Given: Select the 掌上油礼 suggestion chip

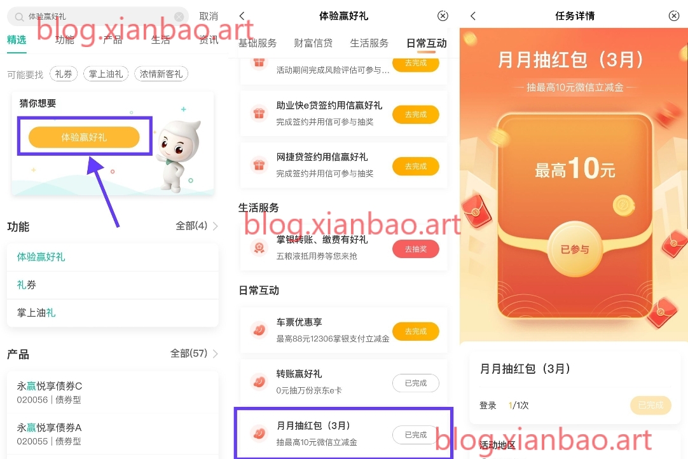Looking at the screenshot, I should pos(106,74).
